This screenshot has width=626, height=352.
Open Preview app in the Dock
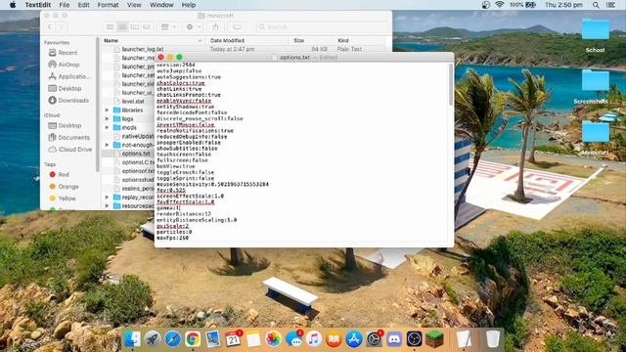click(x=213, y=339)
